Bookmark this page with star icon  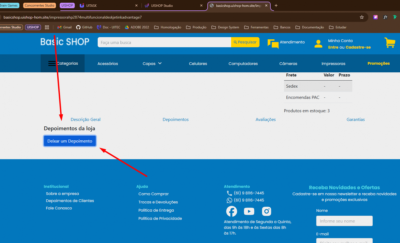tap(362, 17)
